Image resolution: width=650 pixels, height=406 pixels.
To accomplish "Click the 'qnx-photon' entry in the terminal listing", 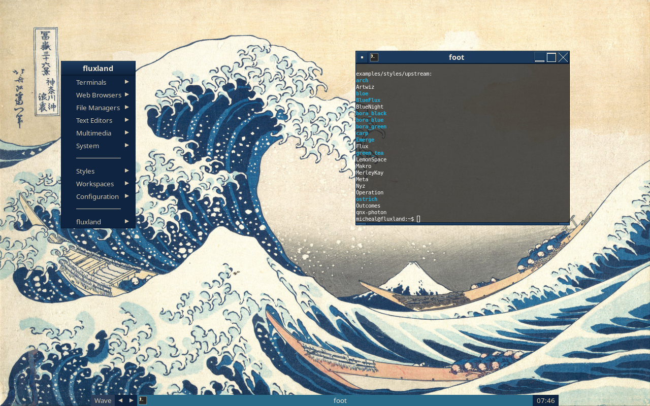I will pos(371,213).
